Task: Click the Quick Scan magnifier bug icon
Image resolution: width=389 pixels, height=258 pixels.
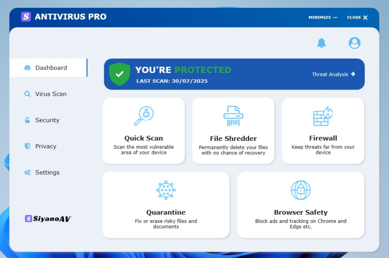Action: click(144, 116)
